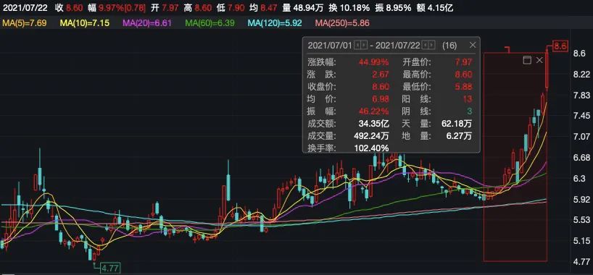The height and width of the screenshot is (275, 593).
Task: Click the 振幅 value 46.22%
Action: click(x=374, y=111)
